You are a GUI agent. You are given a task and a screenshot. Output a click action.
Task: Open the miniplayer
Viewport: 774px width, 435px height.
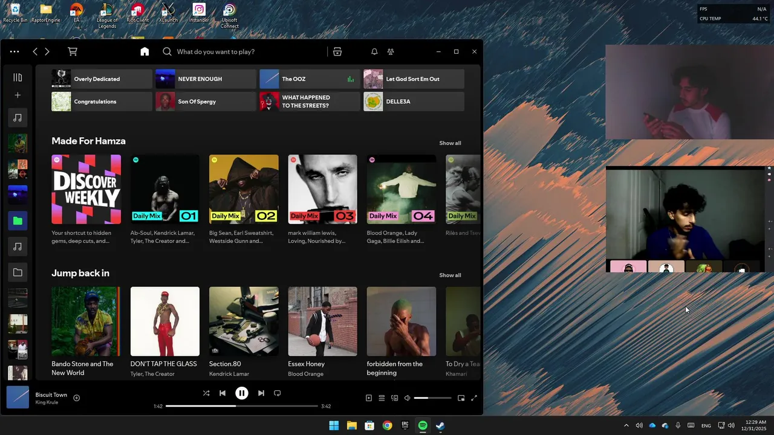[461, 398]
